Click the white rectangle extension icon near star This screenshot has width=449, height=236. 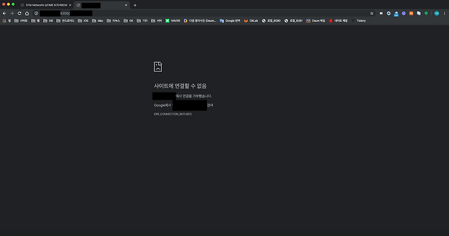(x=381, y=13)
